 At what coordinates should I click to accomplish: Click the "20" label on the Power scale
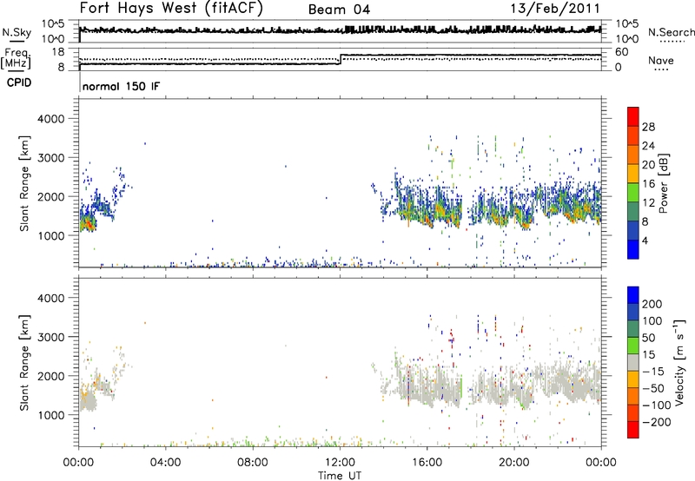(x=648, y=165)
